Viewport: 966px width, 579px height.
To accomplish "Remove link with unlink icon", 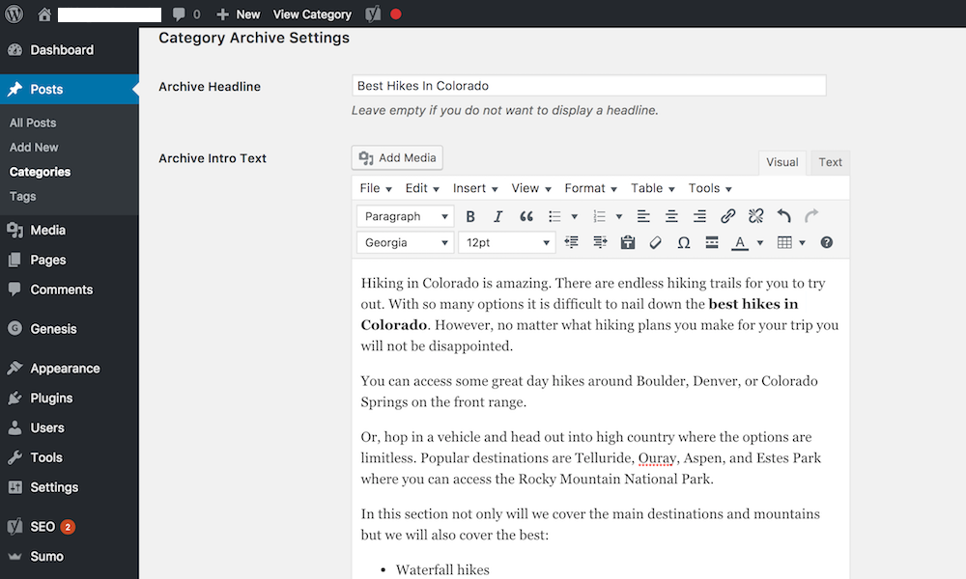I will pos(756,216).
